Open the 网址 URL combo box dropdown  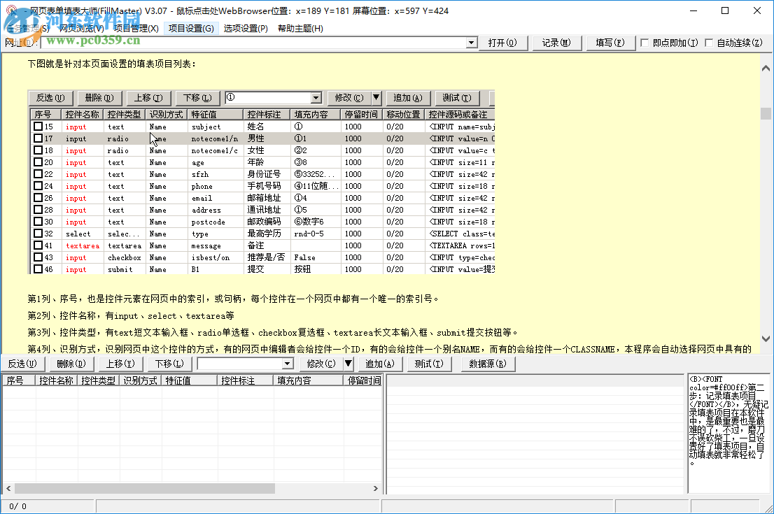pos(472,43)
